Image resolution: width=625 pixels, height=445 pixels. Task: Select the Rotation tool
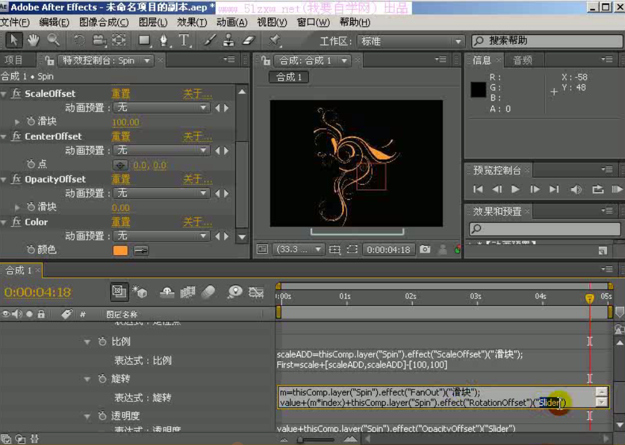click(79, 40)
